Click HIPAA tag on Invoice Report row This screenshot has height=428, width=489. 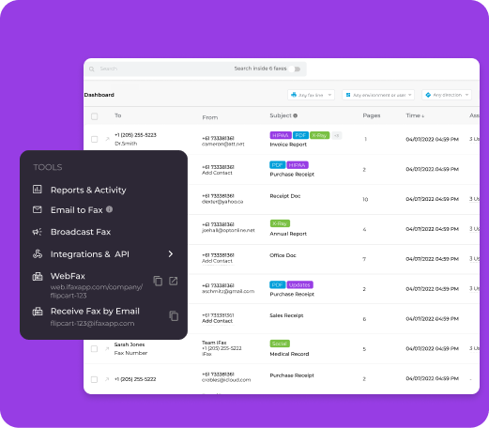(x=281, y=135)
